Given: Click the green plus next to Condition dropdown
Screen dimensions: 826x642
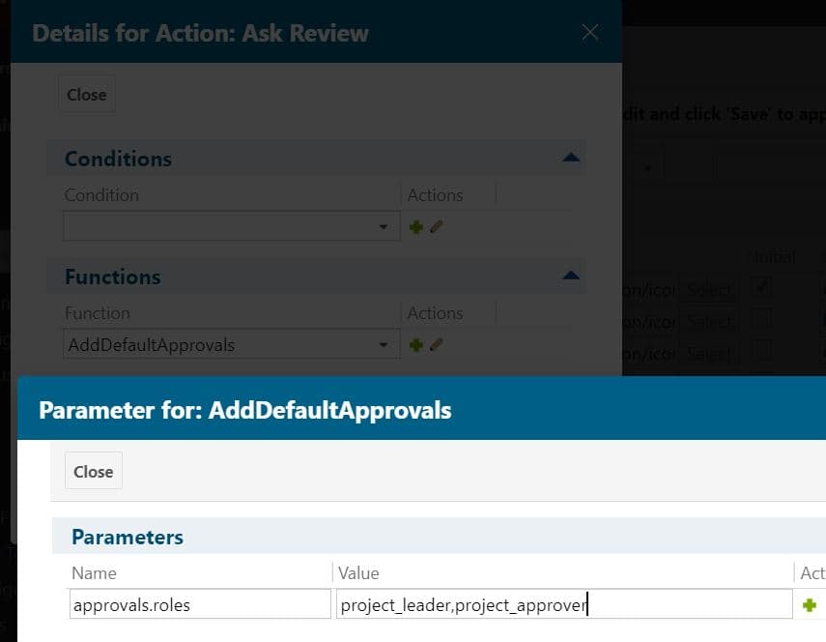Looking at the screenshot, I should click(x=416, y=227).
